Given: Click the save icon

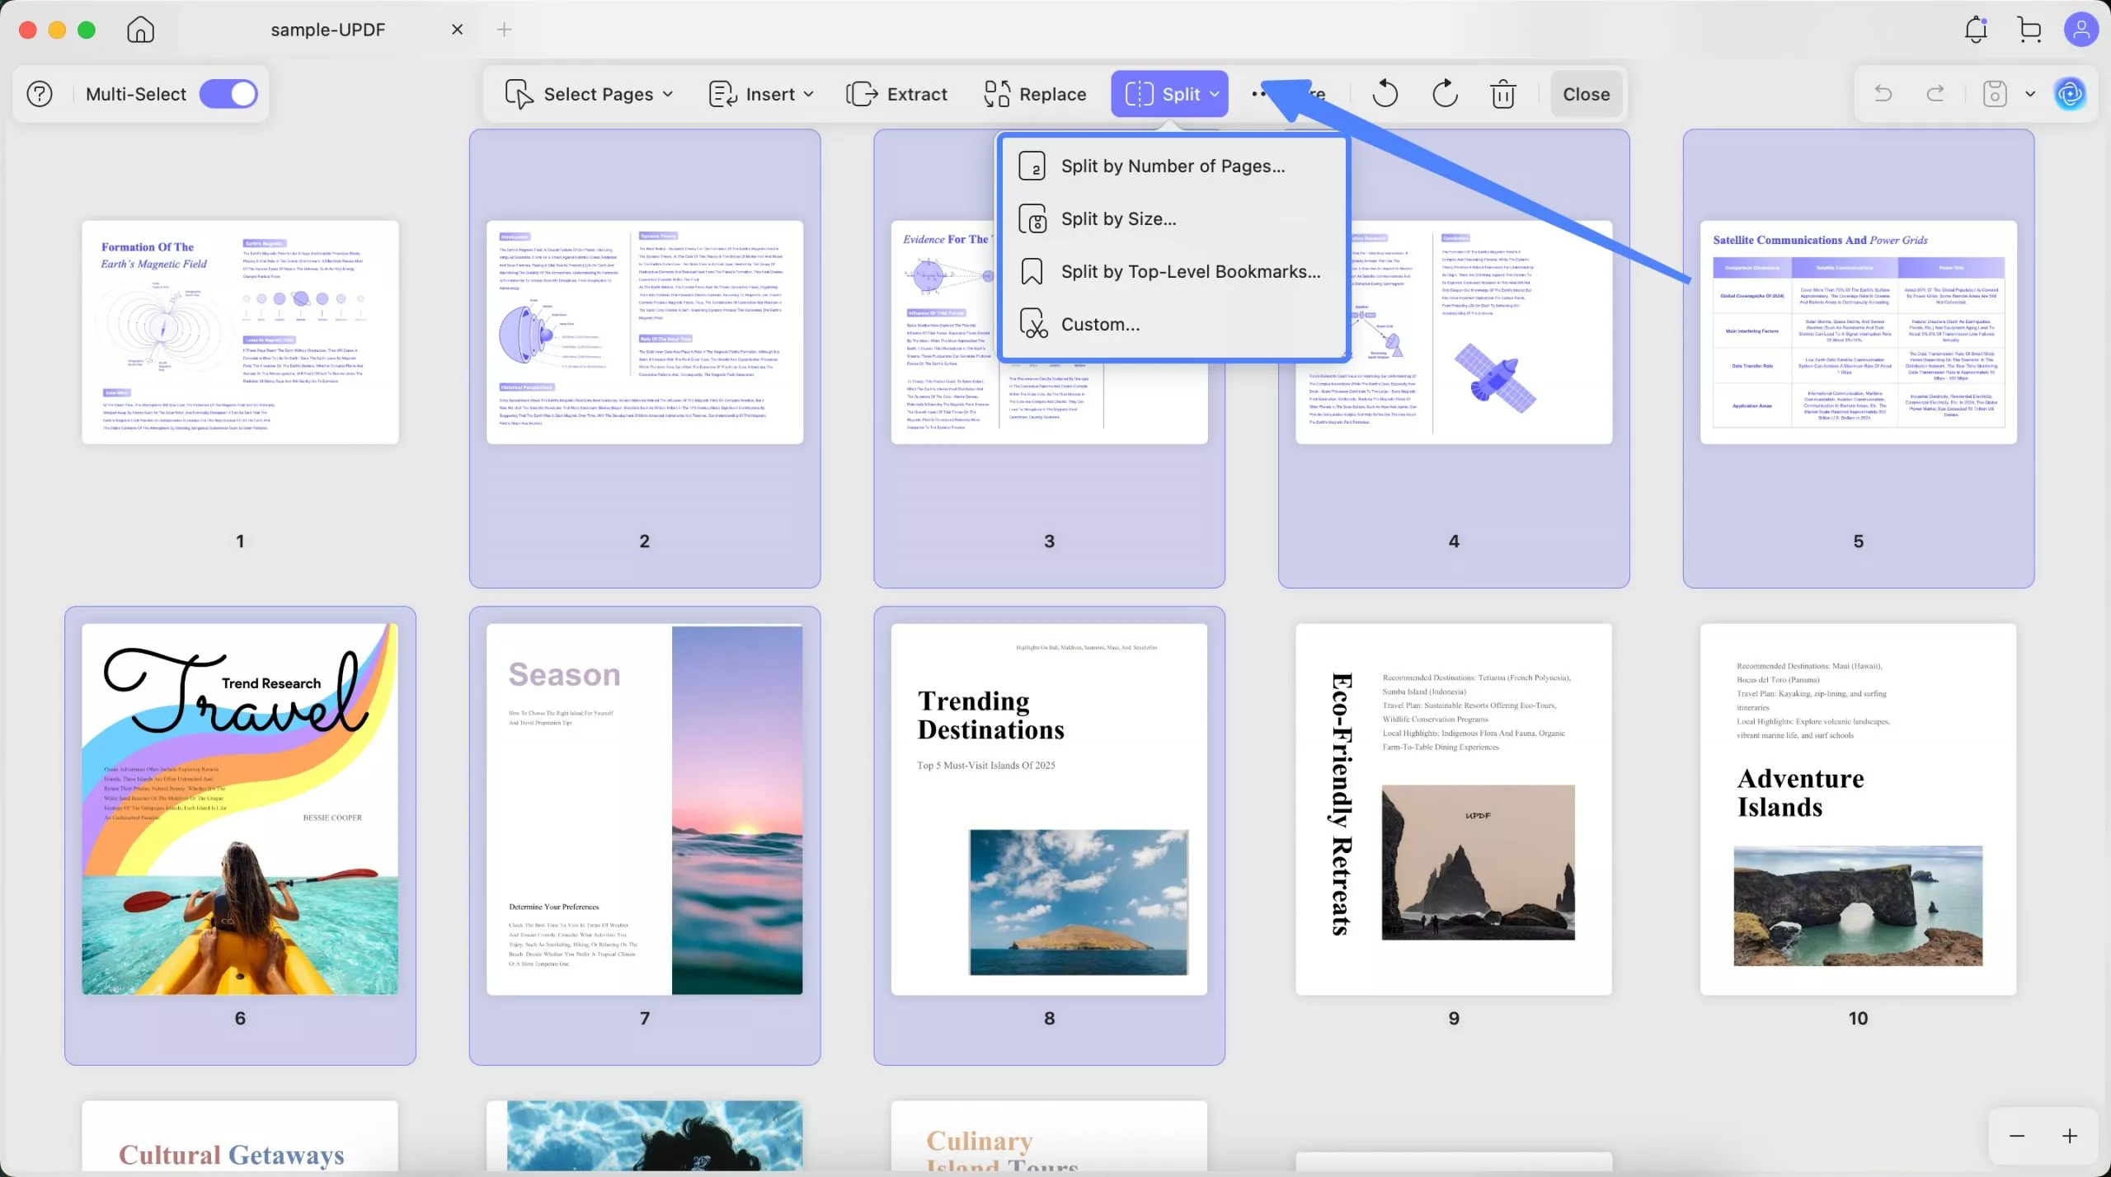Looking at the screenshot, I should coord(1994,94).
